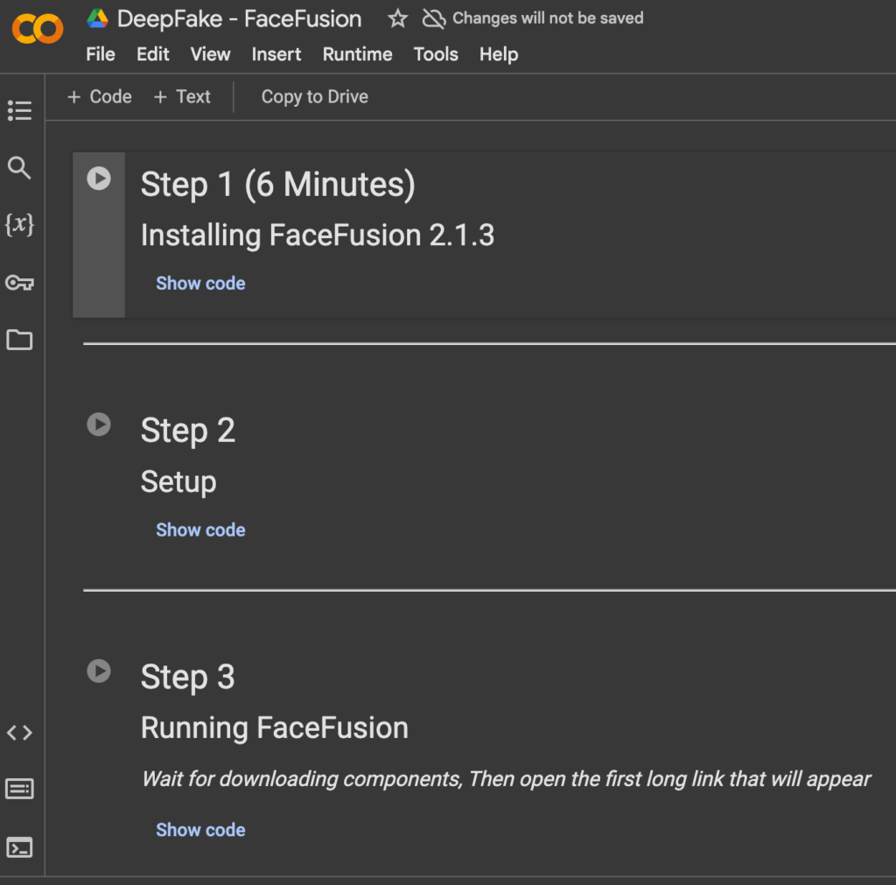Run the Step 2 Setup cell
Screen dimensions: 896x885
pos(99,425)
